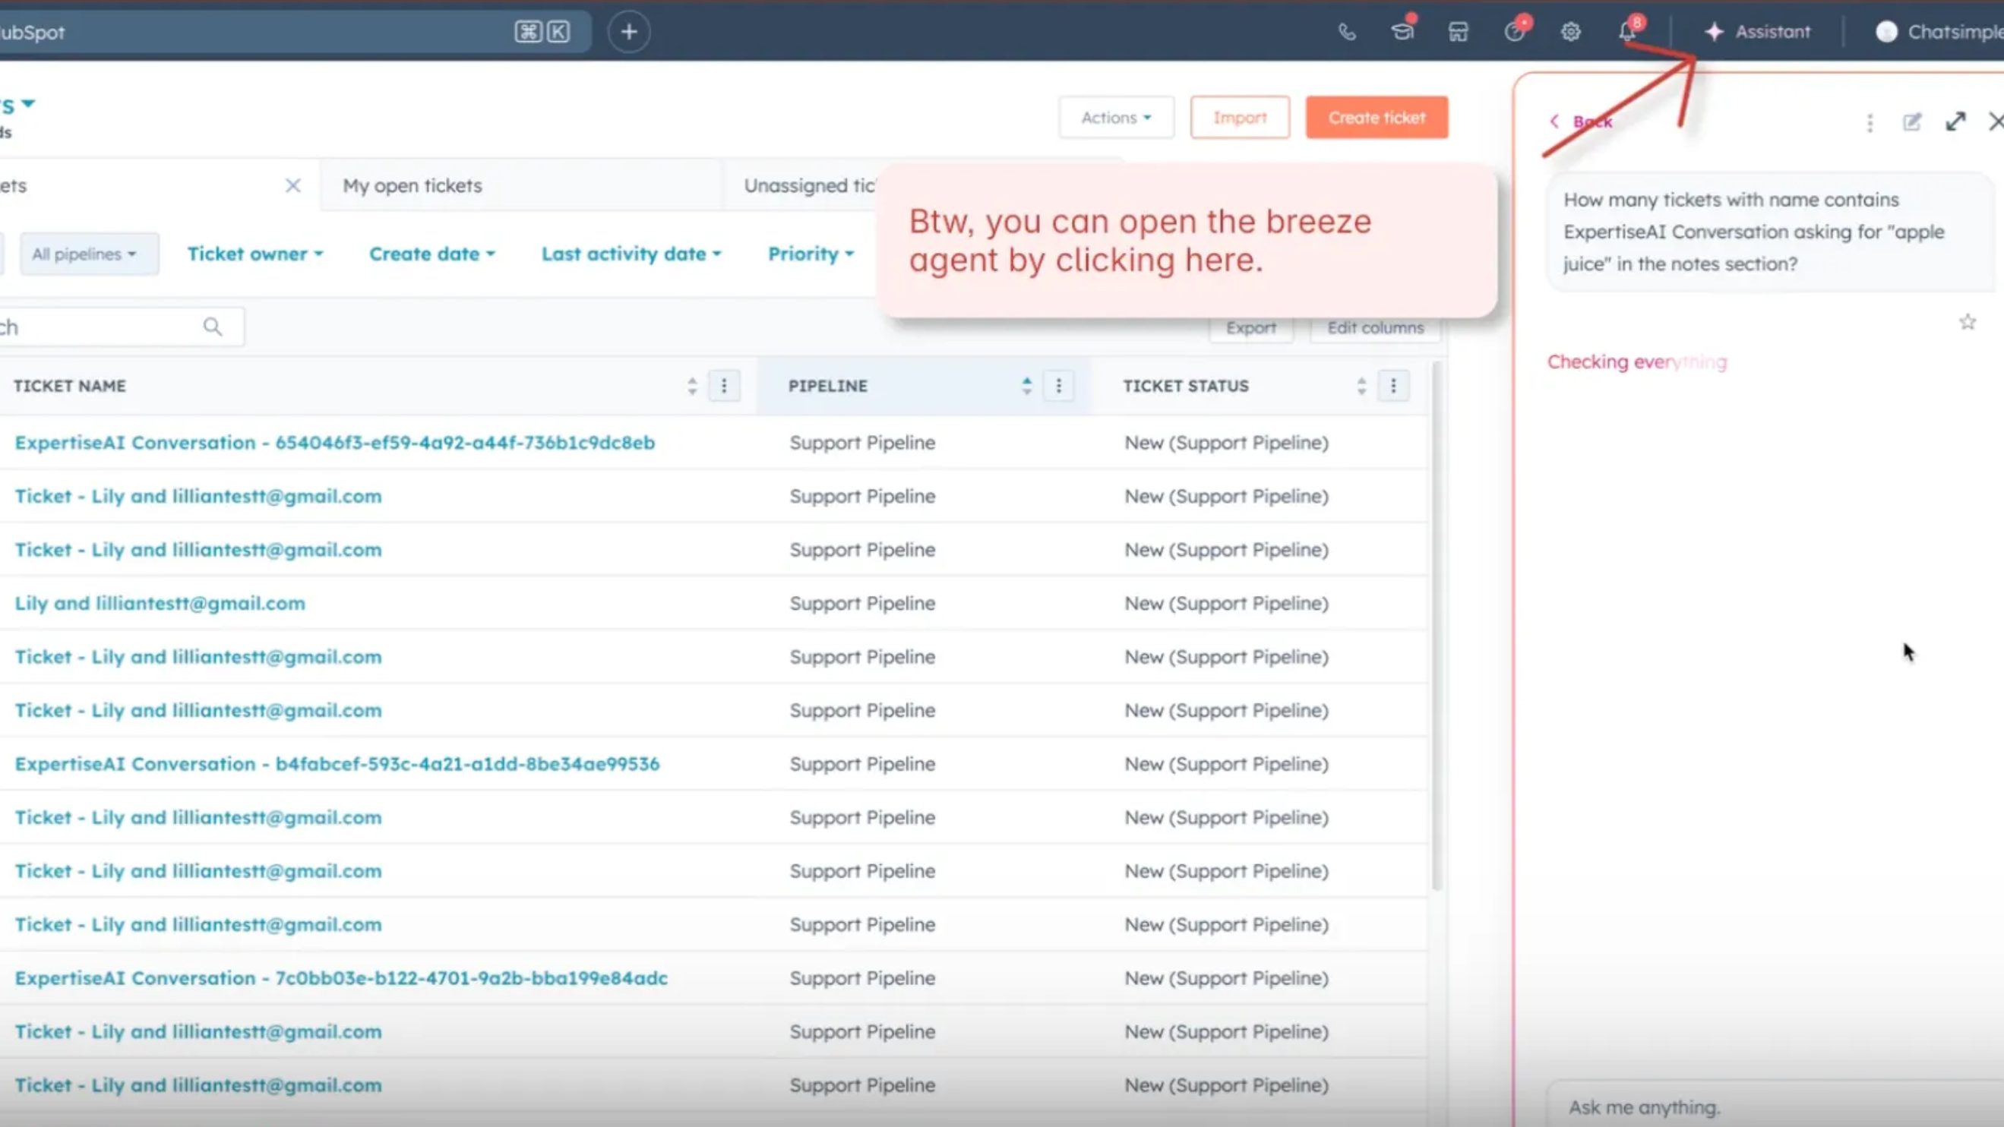Screen dimensions: 2004x1127
Task: Expand the Assistant panel to full screen
Action: click(x=1956, y=122)
